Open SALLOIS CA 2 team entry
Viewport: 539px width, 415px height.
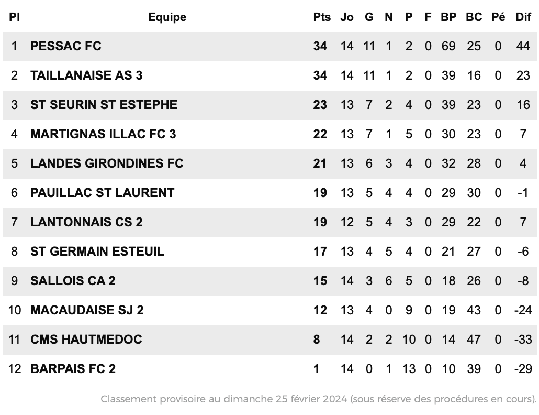[x=73, y=281]
